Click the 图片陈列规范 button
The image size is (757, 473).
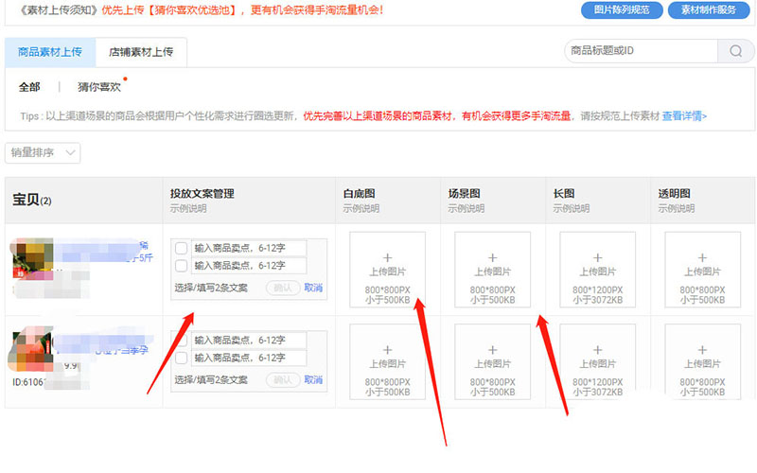click(620, 10)
